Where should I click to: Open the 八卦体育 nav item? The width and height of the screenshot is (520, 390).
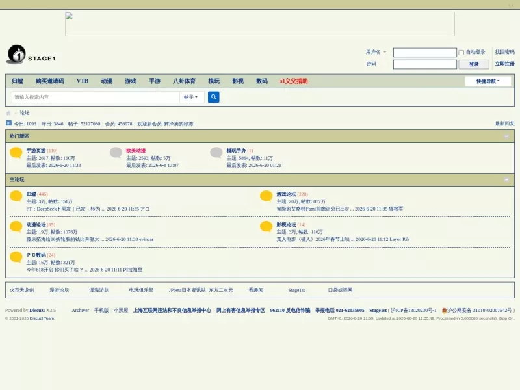185,81
